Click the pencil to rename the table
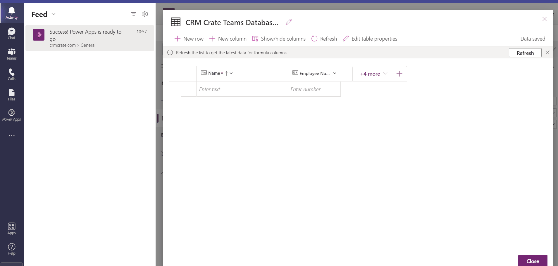558x266 pixels. click(289, 22)
